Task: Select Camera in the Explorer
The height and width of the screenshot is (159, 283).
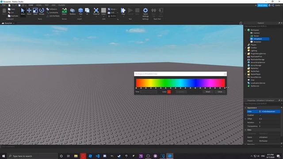Action: 255,33
